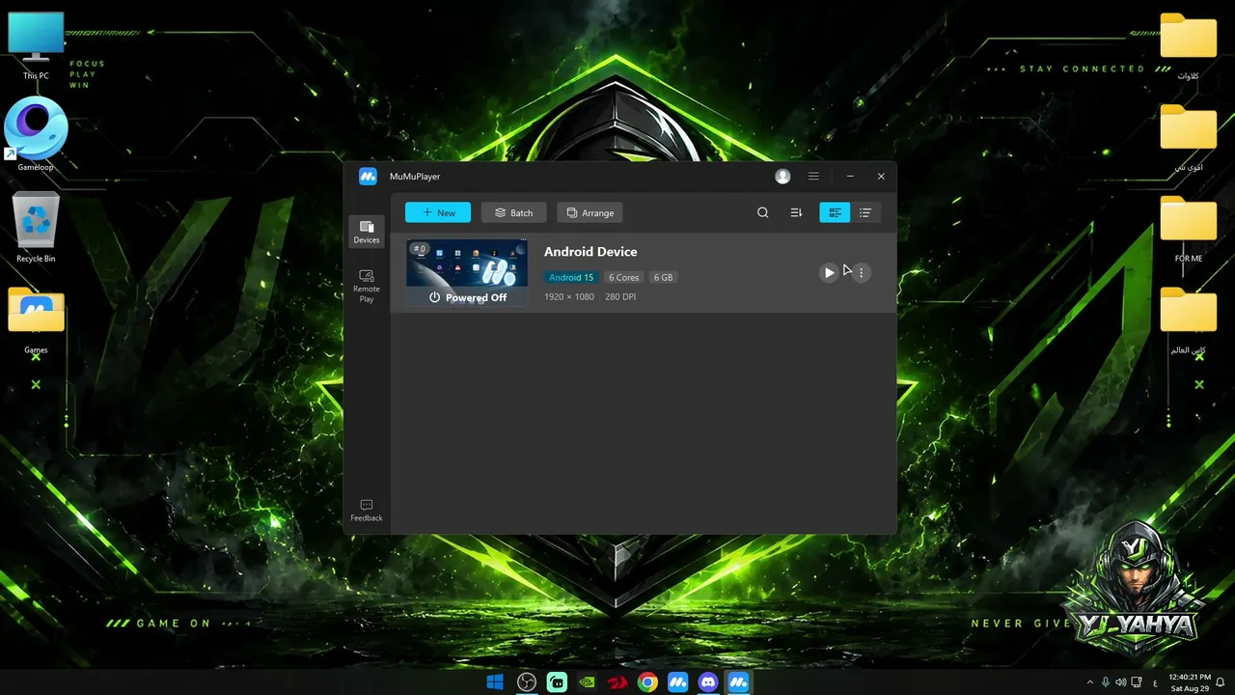Close the MuMuPlayer window
This screenshot has width=1235, height=695.
(881, 177)
